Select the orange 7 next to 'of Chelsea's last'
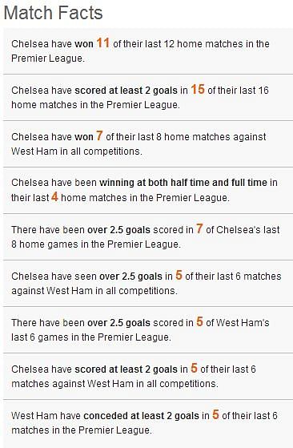 pos(199,229)
